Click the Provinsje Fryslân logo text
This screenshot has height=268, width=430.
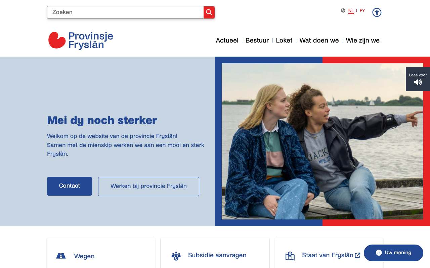[x=91, y=41]
